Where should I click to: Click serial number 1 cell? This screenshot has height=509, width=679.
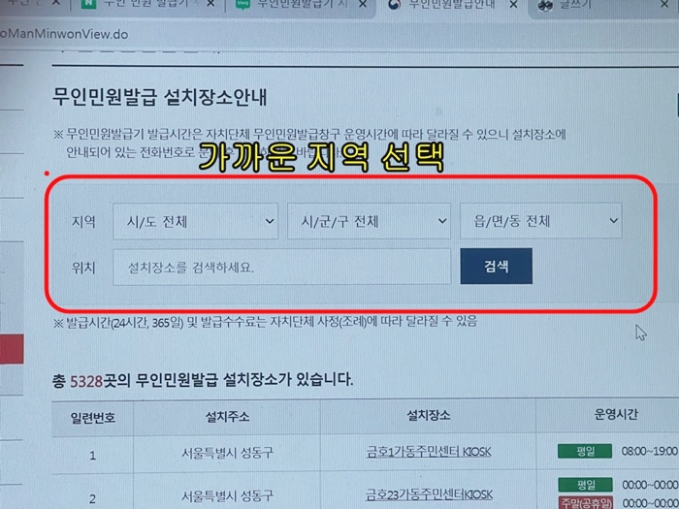click(93, 456)
